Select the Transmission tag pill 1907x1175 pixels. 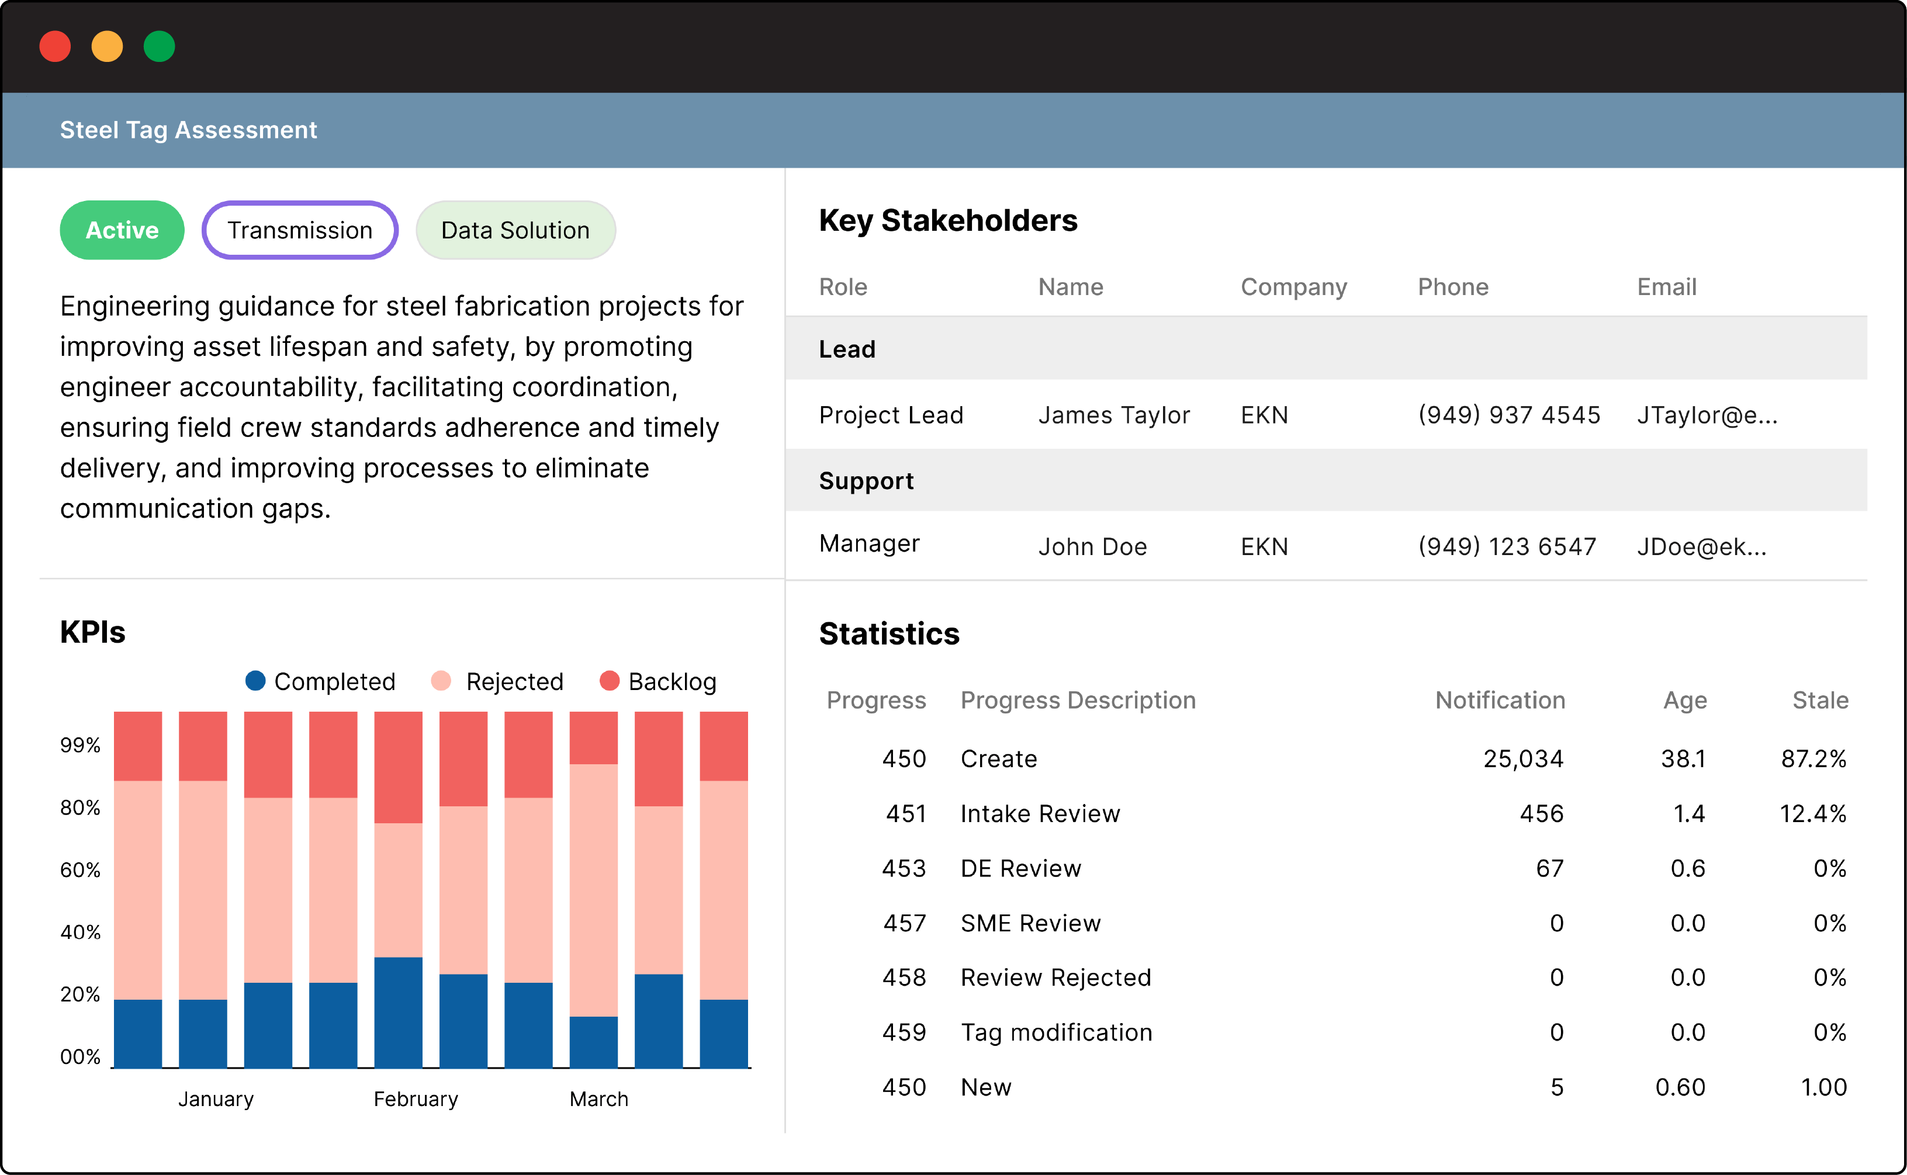(300, 230)
